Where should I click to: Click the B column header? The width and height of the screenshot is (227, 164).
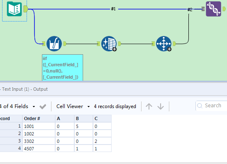pos(83,118)
